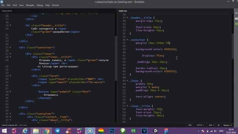Open the volume tray icon

pos(215,131)
